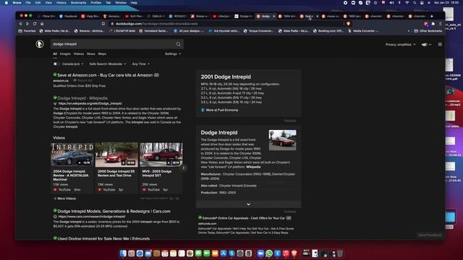
Task: Select the Images search tab
Action: [65, 54]
